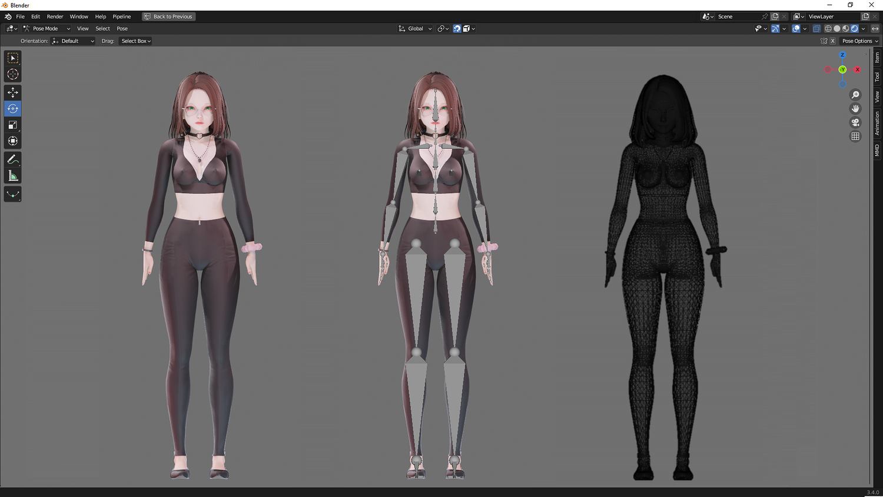Select the Scale tool
Viewport: 883px width, 497px height.
(12, 125)
